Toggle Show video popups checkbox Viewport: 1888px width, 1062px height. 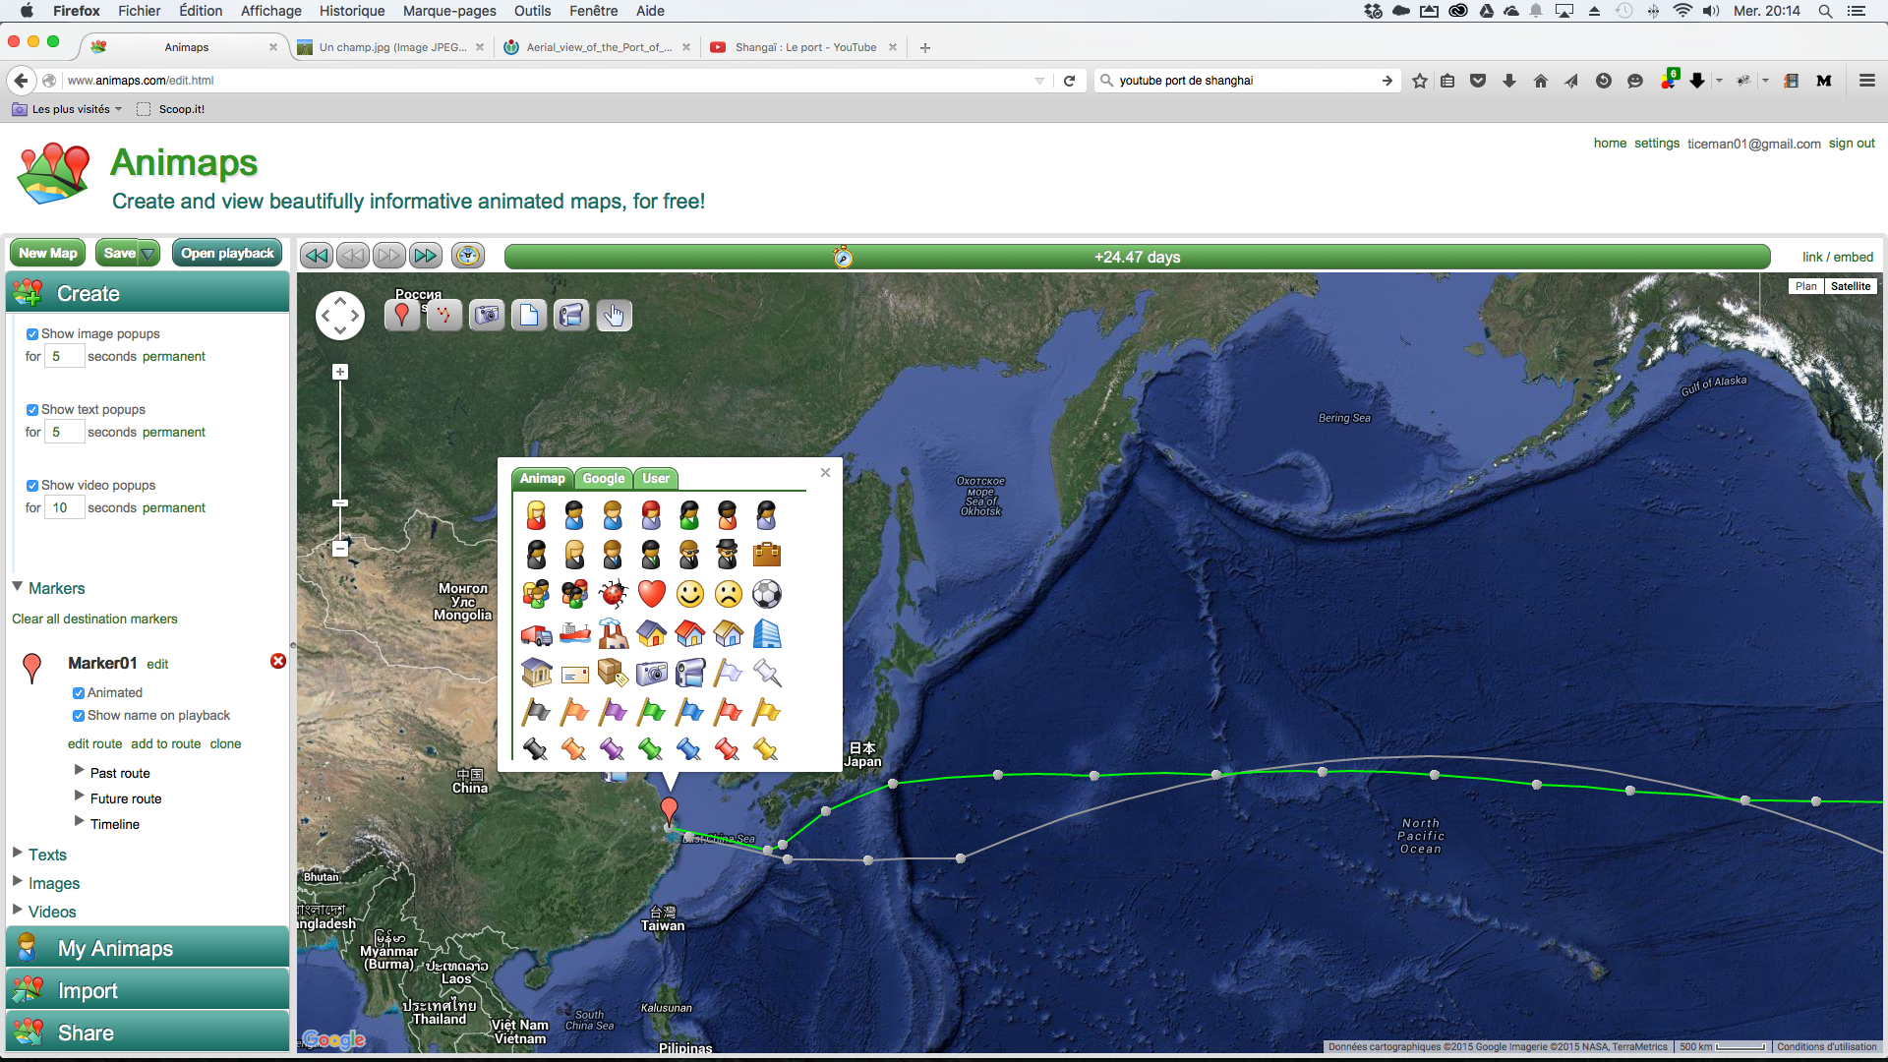32,486
